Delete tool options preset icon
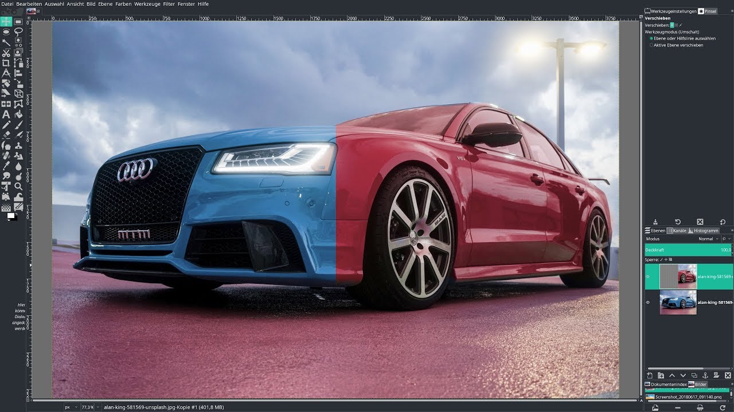The width and height of the screenshot is (734, 412). pyautogui.click(x=700, y=222)
